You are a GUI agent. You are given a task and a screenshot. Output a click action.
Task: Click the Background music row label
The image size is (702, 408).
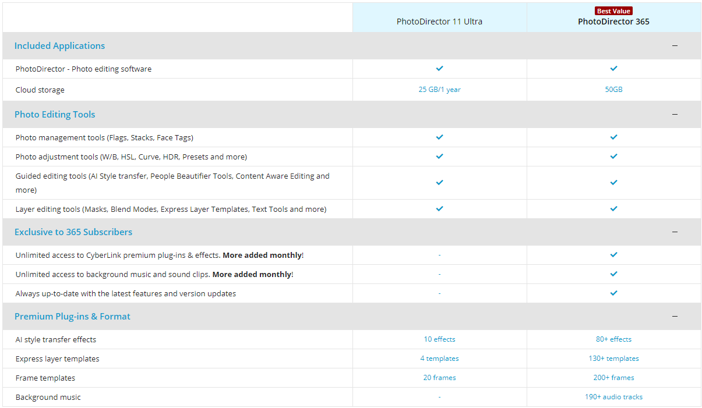point(48,397)
